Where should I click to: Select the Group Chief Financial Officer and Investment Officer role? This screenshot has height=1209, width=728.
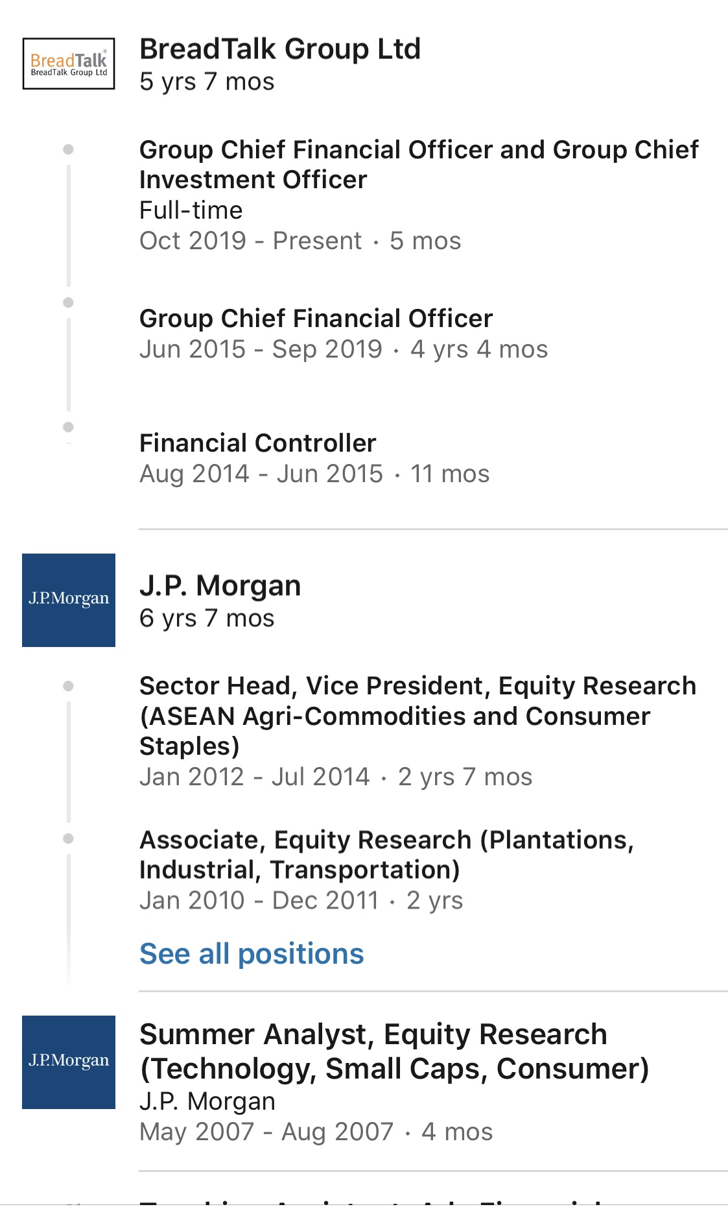(x=419, y=164)
